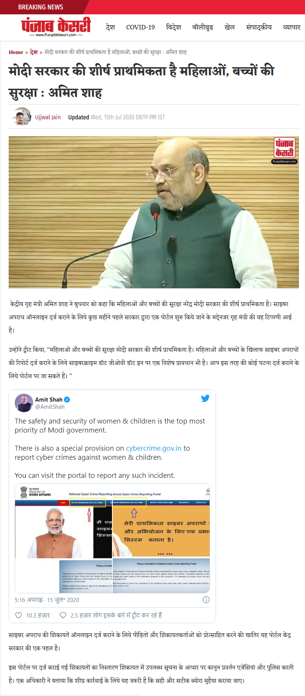Open Amit Shah's Twitter profile picture
This screenshot has height=696, width=305.
pyautogui.click(x=24, y=403)
